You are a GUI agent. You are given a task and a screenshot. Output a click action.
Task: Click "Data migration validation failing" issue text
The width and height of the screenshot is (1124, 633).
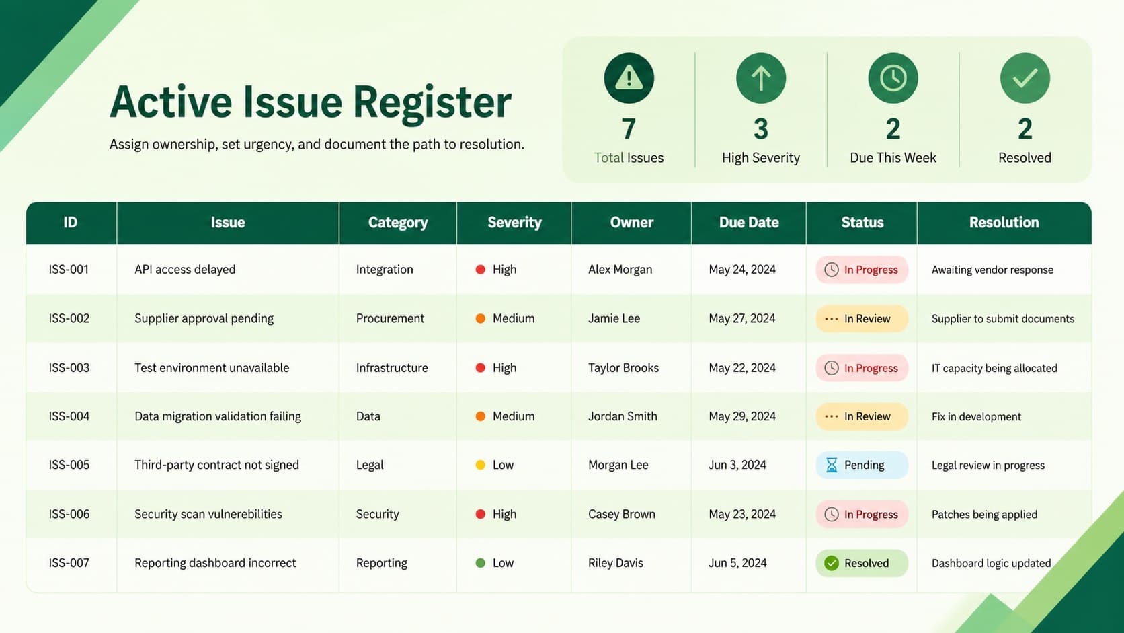218,416
